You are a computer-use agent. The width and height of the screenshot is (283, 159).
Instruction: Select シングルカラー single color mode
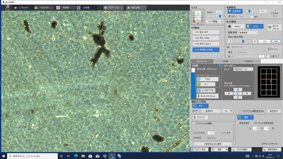tap(23, 7)
